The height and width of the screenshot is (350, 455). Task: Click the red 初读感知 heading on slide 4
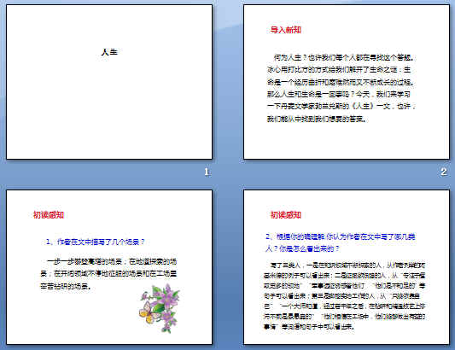(285, 215)
